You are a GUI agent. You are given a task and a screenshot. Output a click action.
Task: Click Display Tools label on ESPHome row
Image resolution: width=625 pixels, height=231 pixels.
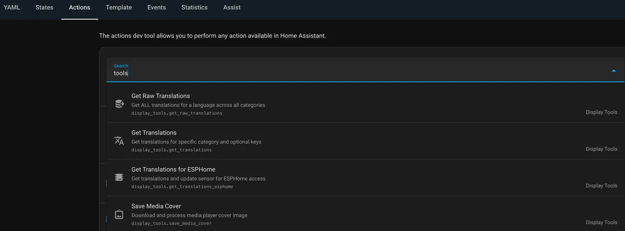[x=601, y=186]
